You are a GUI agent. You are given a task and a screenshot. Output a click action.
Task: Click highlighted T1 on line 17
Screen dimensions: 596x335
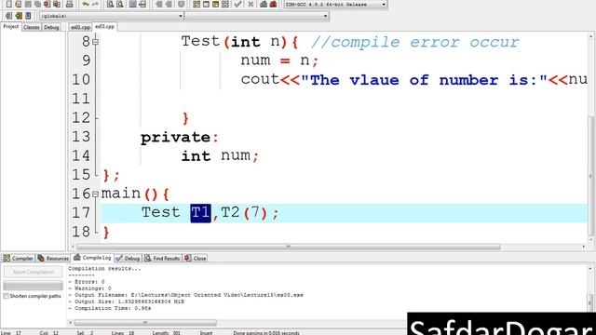[200, 213]
